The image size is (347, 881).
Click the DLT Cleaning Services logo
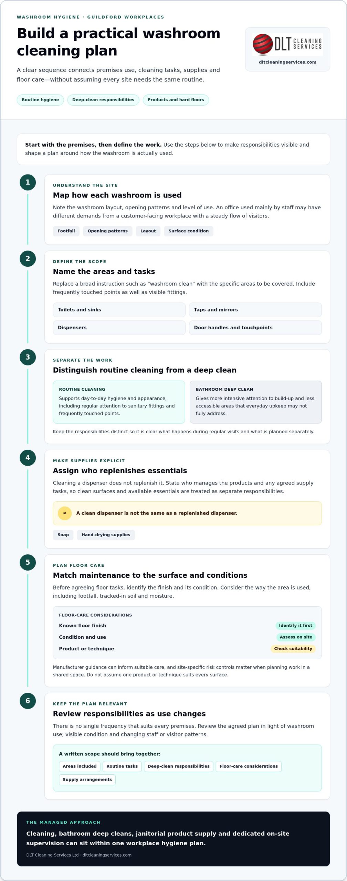(x=287, y=45)
